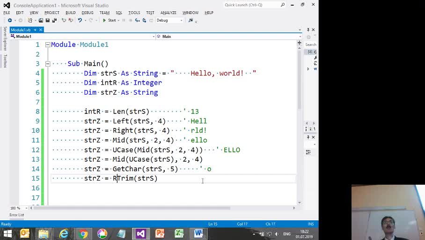Open the DEBUG menu

coord(87,13)
